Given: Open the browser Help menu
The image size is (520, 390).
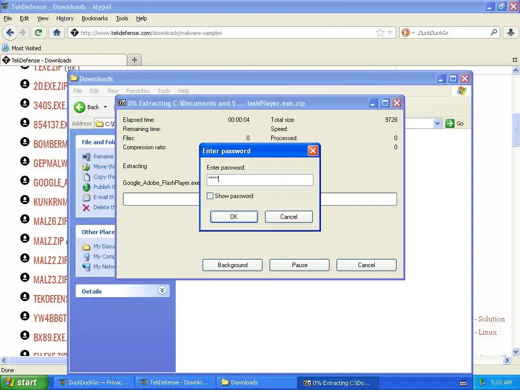Looking at the screenshot, I should pos(141,18).
